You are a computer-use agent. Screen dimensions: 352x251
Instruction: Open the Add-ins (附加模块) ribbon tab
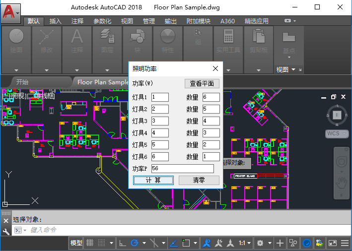pos(199,21)
